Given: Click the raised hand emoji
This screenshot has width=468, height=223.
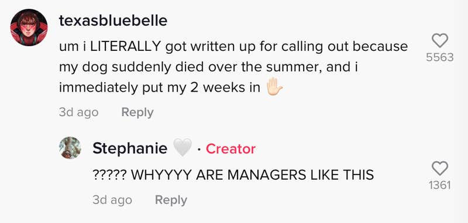Looking at the screenshot, I should click(274, 86).
